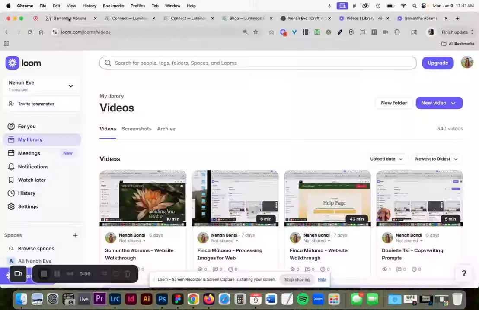Click the Loom search field

coord(258,63)
